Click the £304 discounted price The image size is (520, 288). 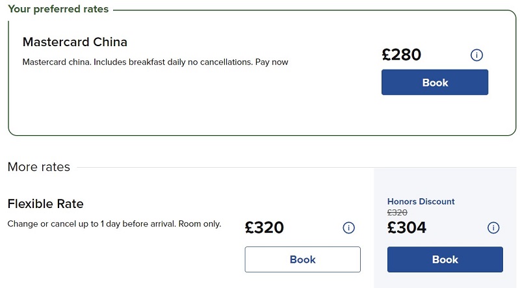[407, 228]
